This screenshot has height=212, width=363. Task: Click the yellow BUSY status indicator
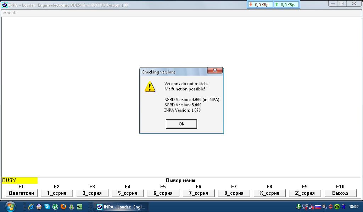(x=20, y=181)
